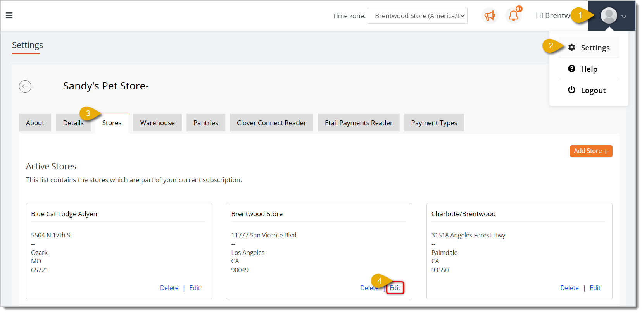Click the Blue Cat Lodge Adyen name
This screenshot has height=313, width=642.
[x=64, y=214]
